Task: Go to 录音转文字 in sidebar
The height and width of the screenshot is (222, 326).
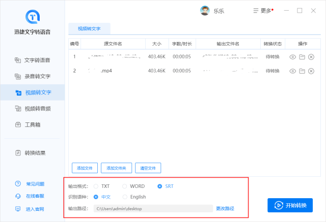Action: pos(37,77)
